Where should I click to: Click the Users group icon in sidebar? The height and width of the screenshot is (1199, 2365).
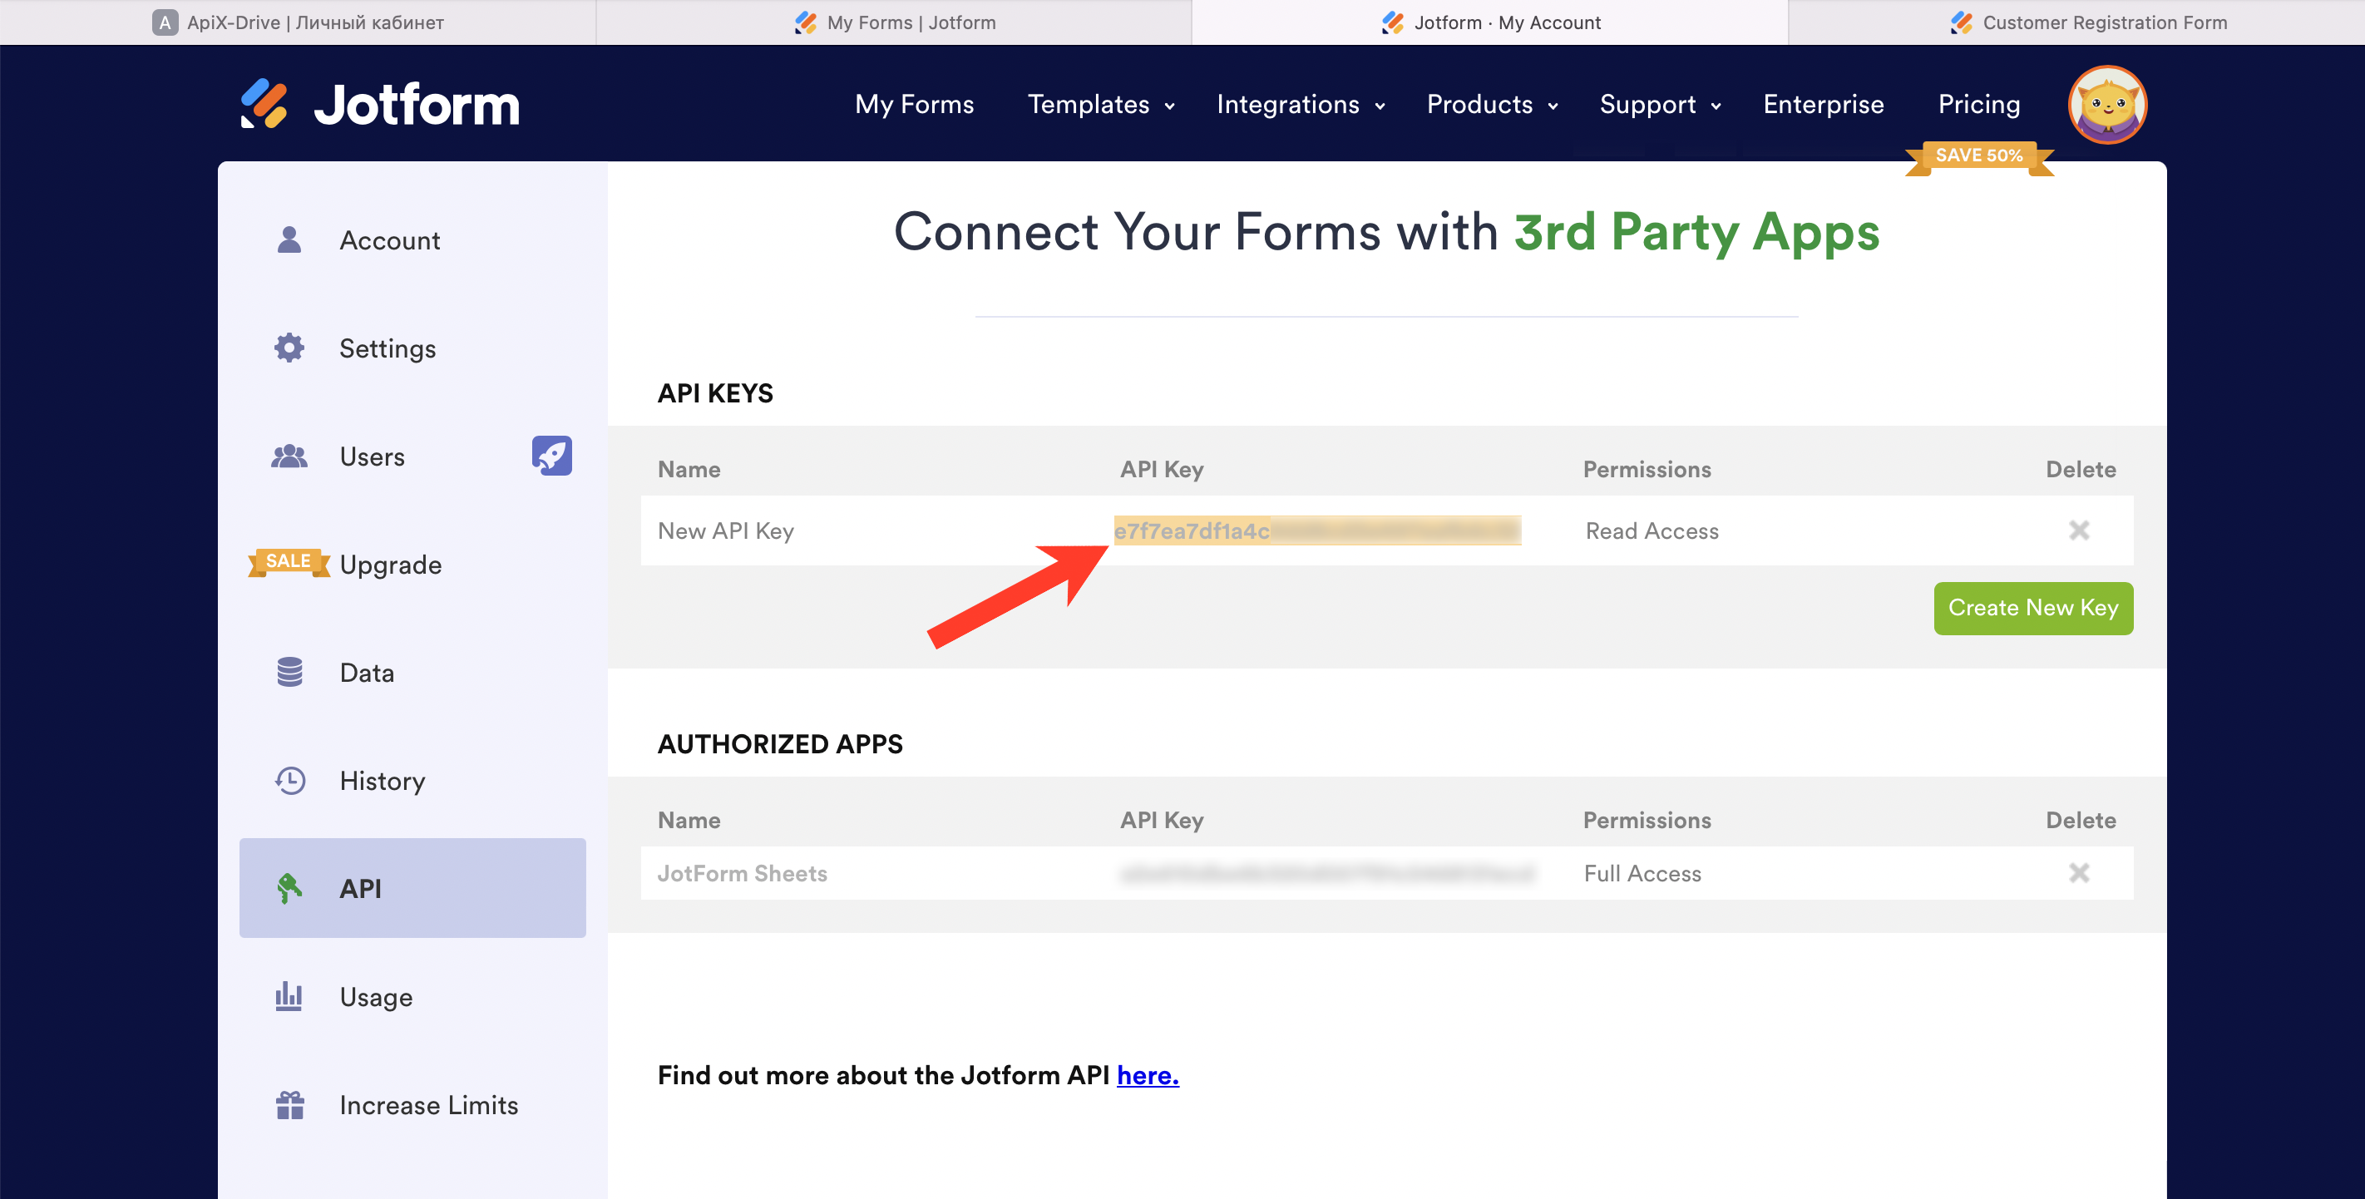tap(289, 456)
